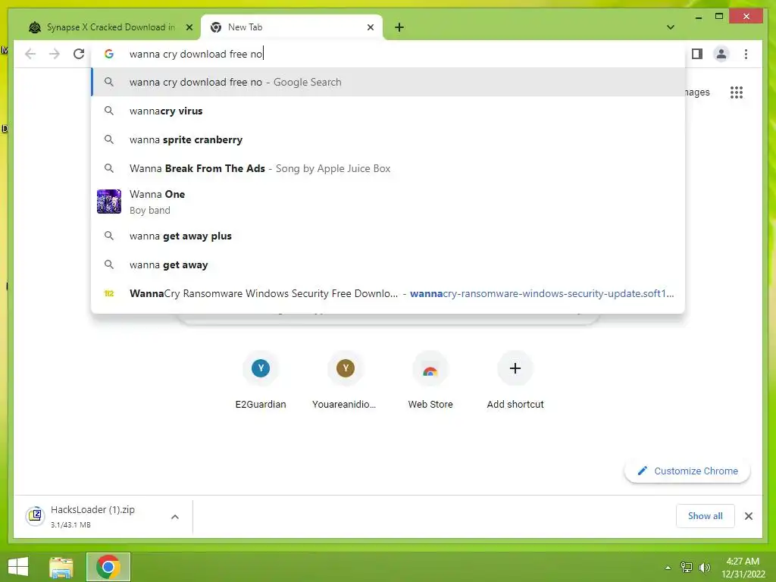This screenshot has width=776, height=582.
Task: Open the Windows Start button
Action: pyautogui.click(x=18, y=567)
